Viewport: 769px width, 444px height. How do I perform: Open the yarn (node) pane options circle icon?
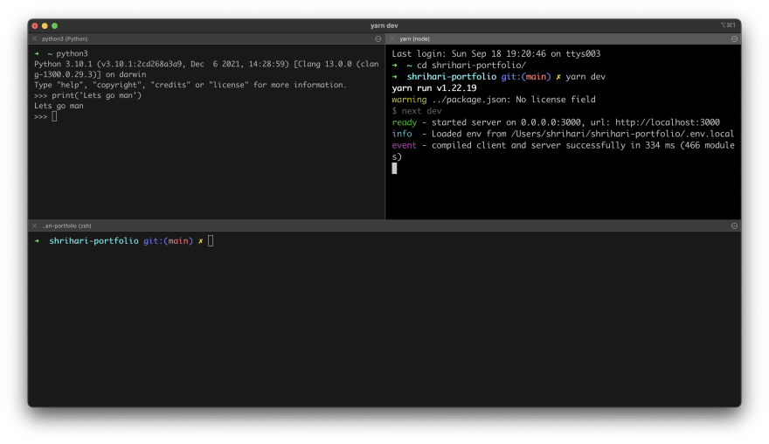(x=734, y=38)
